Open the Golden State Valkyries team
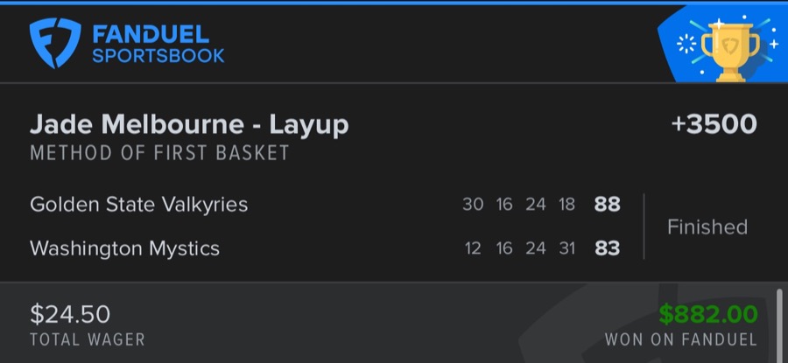Image resolution: width=788 pixels, height=363 pixels. click(x=138, y=205)
